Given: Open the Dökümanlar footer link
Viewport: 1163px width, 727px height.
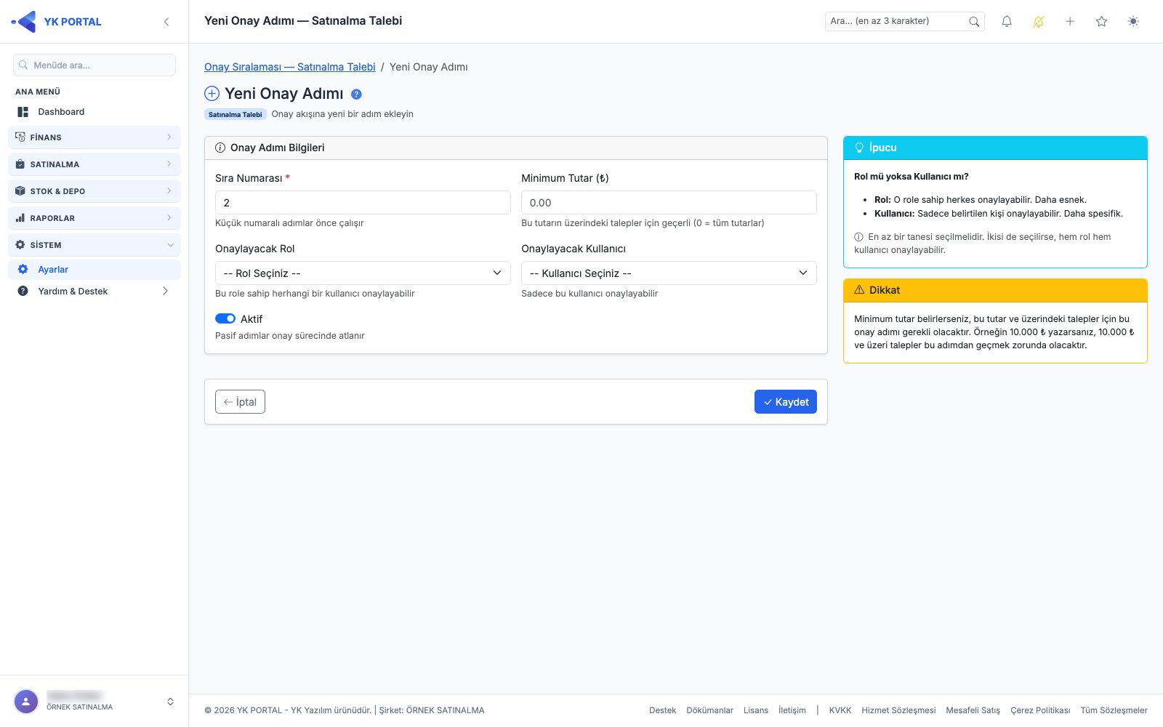Looking at the screenshot, I should 709,710.
